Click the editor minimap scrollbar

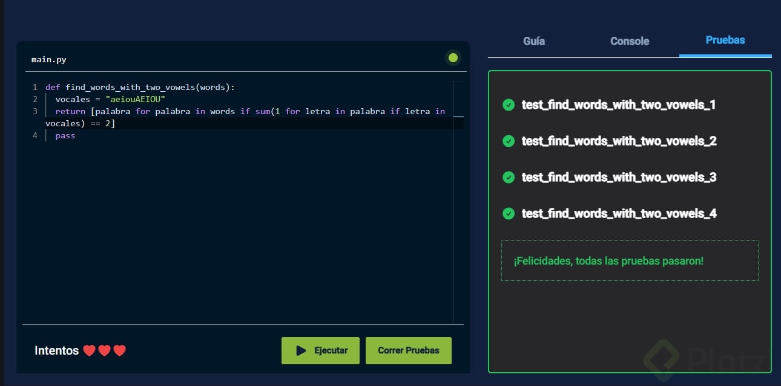coord(458,202)
